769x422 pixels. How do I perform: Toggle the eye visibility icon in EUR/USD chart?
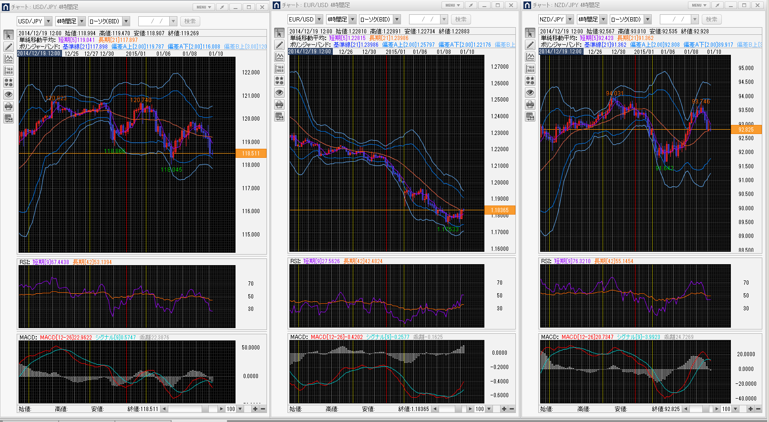click(x=279, y=93)
